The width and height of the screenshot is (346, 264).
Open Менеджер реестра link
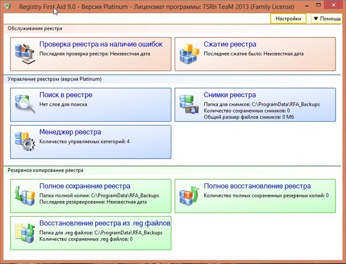pos(70,132)
